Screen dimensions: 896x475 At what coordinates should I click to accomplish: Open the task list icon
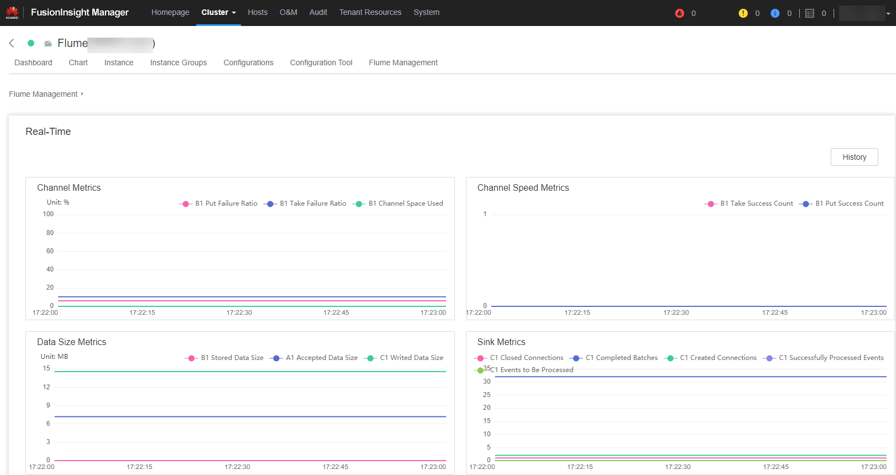810,13
